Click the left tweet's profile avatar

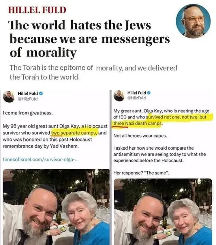pyautogui.click(x=9, y=96)
